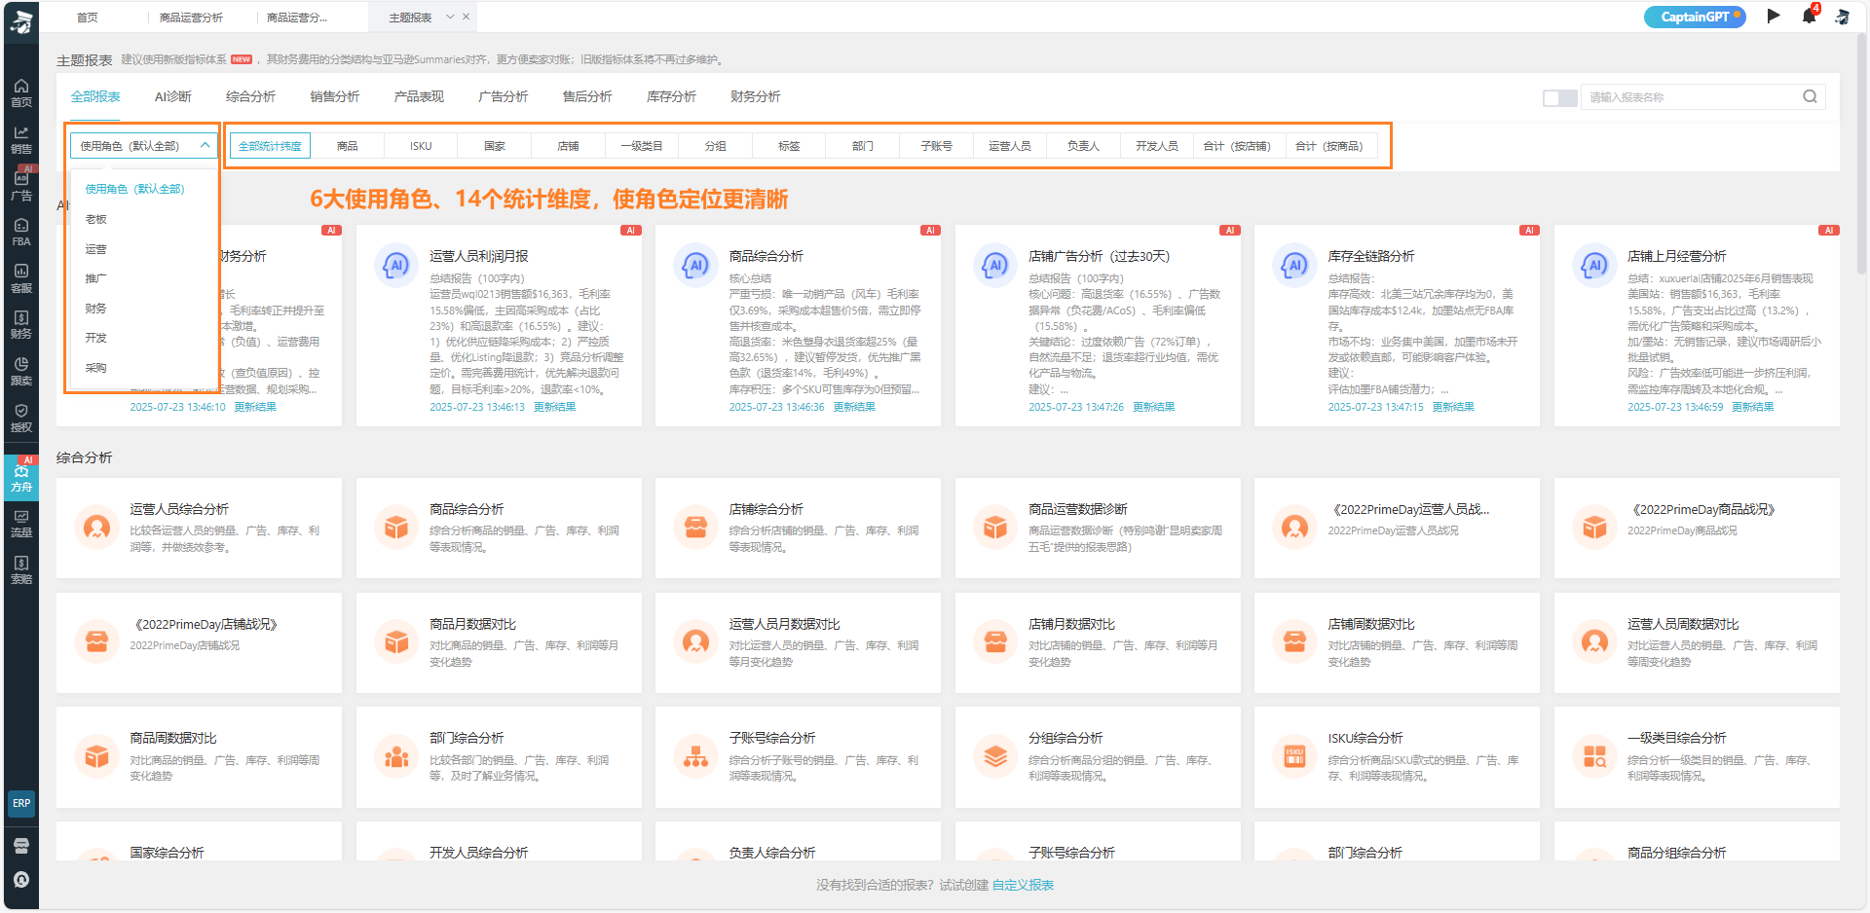
Task: Switch to the 广告分析 tab
Action: coord(504,96)
